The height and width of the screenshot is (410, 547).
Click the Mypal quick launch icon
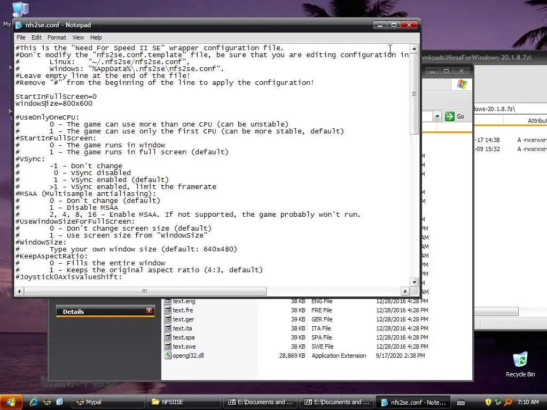(47, 402)
